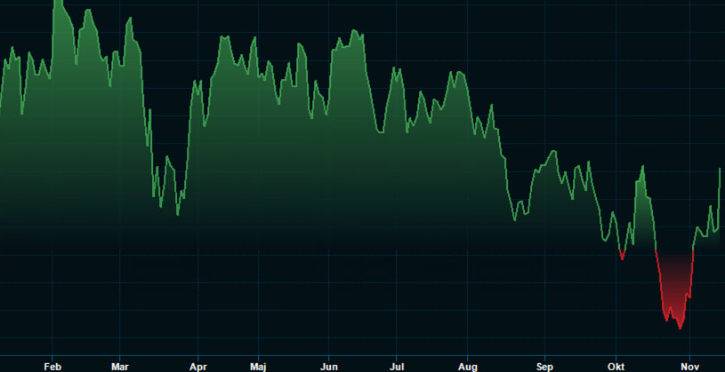Screen dimensions: 725x372
Task: Select the Jul month label
Action: (x=397, y=366)
